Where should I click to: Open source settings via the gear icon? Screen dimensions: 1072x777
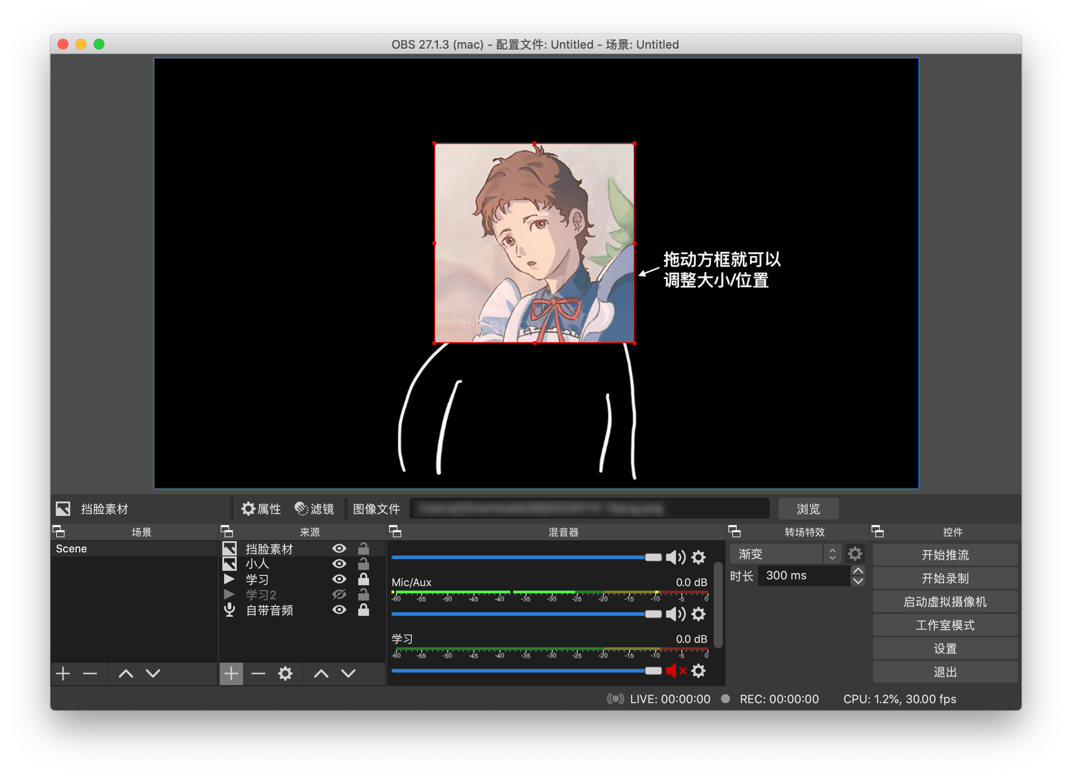[x=284, y=673]
